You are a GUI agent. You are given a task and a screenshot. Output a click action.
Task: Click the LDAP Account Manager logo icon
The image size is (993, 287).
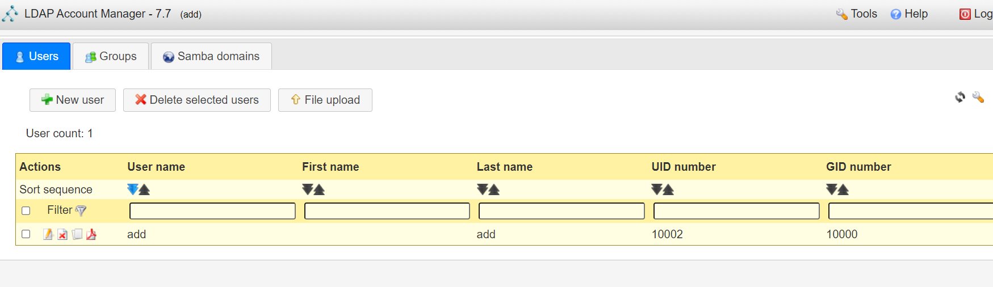click(x=10, y=14)
